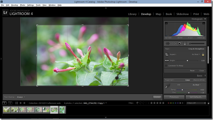Viewport: 213px width, 120px height.
Task: Select the Graduated Filter tool
Action: tap(185, 44)
